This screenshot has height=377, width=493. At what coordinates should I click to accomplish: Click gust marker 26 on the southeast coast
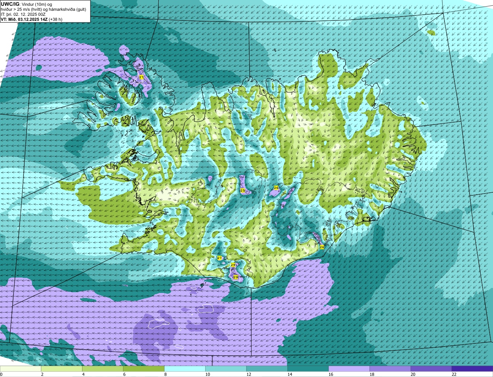pos(322,247)
